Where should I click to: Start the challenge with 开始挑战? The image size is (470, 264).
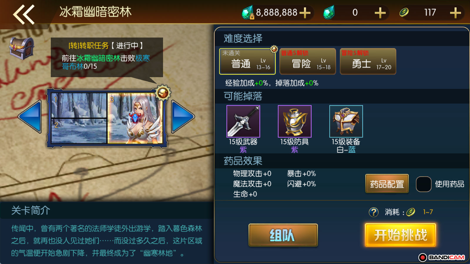pos(400,235)
